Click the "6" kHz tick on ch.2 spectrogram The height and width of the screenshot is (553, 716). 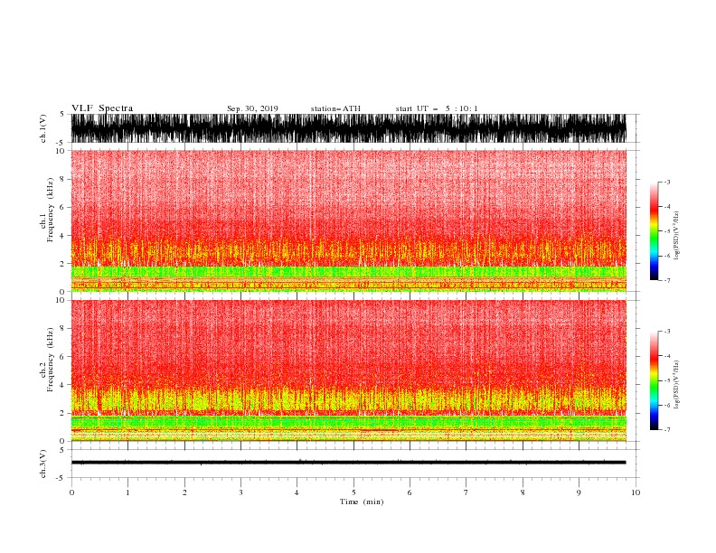[x=62, y=357]
